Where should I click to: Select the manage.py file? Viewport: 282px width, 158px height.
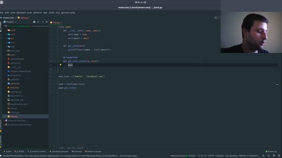tap(16, 92)
